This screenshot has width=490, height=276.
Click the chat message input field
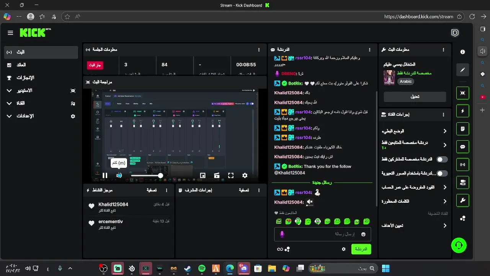pos(322,234)
